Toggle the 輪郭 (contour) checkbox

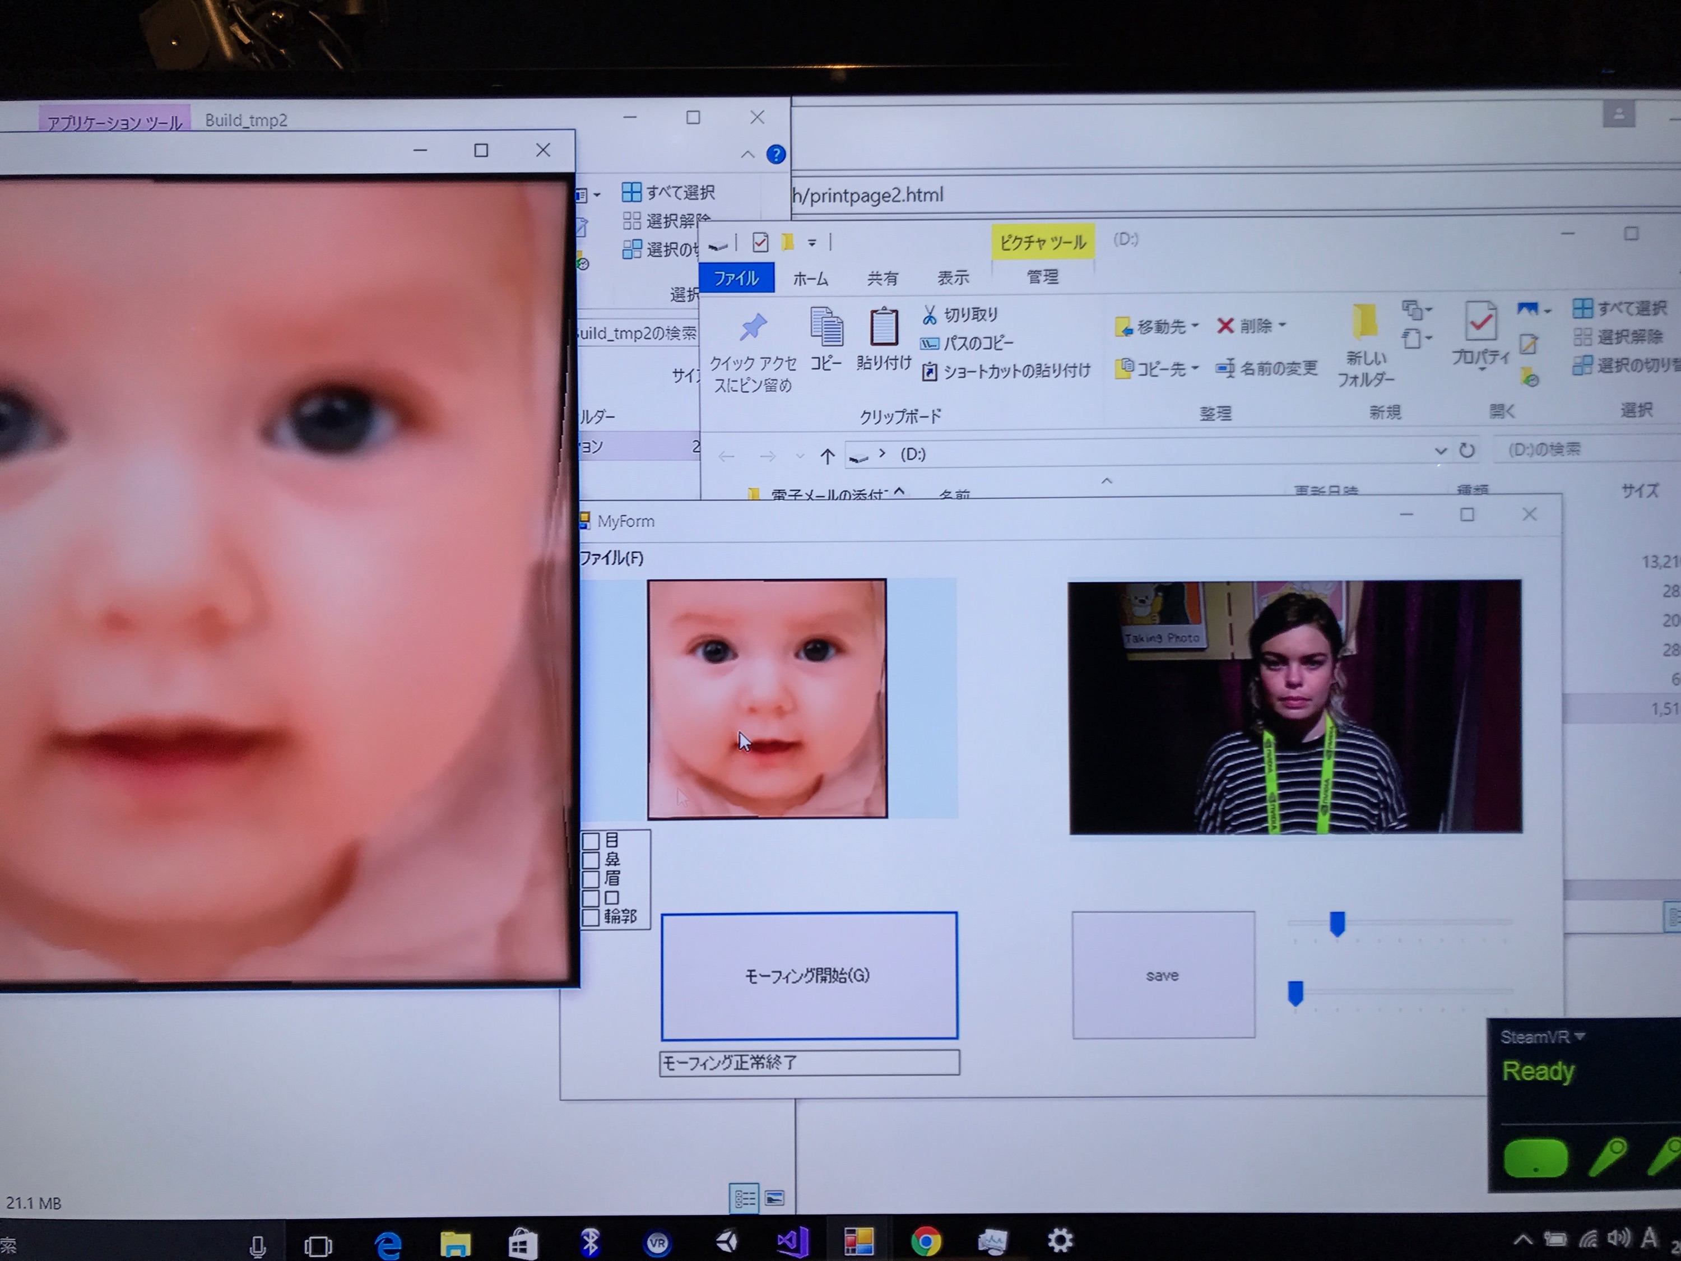(x=591, y=917)
